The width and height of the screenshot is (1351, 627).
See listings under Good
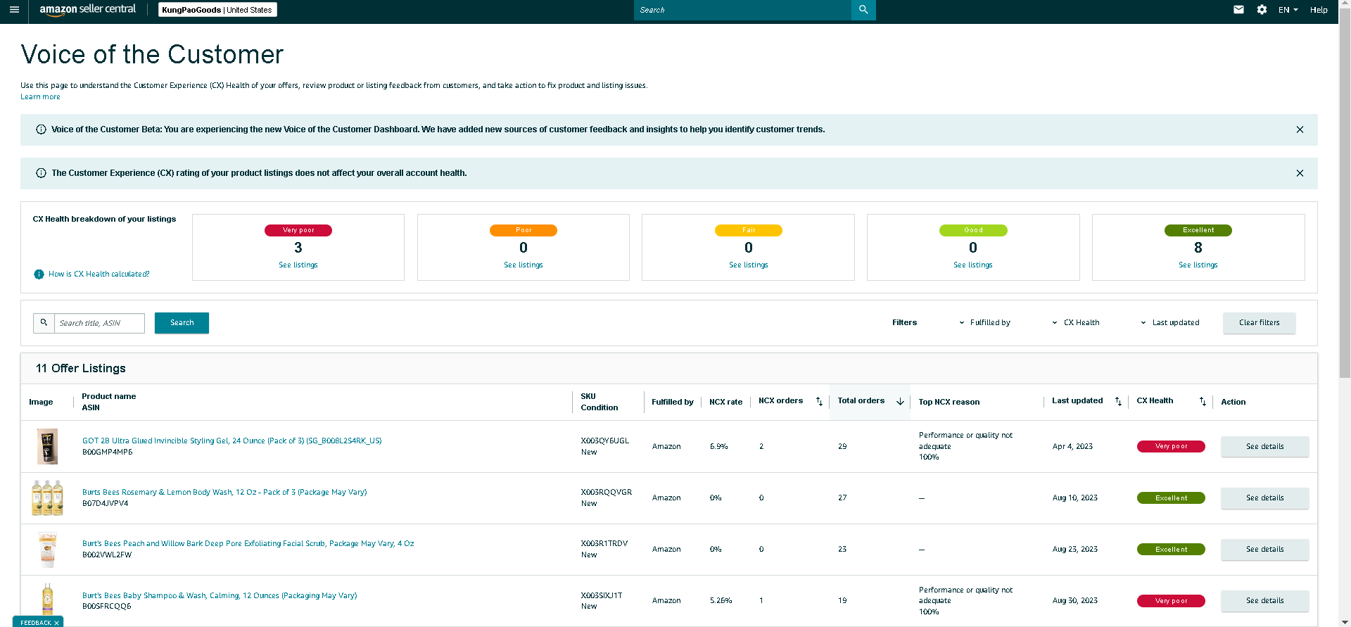point(973,265)
